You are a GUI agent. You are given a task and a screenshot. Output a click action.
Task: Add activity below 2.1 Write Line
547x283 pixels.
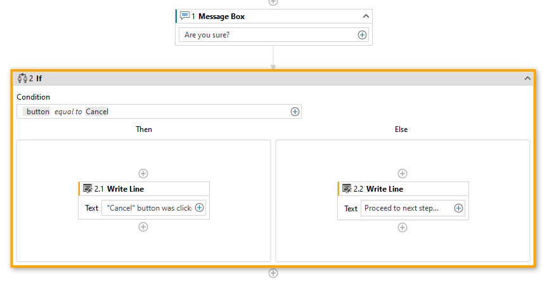click(143, 227)
